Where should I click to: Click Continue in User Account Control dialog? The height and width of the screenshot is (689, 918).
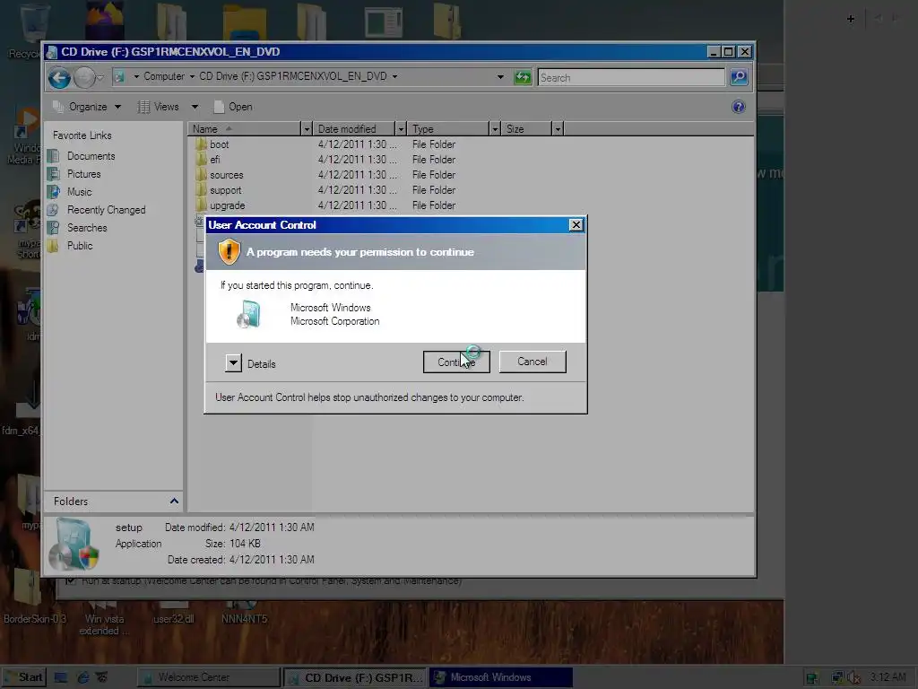[x=456, y=362]
